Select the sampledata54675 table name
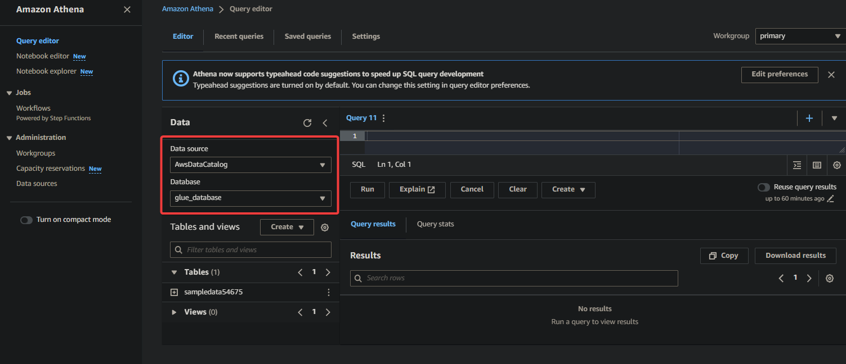 pos(213,292)
